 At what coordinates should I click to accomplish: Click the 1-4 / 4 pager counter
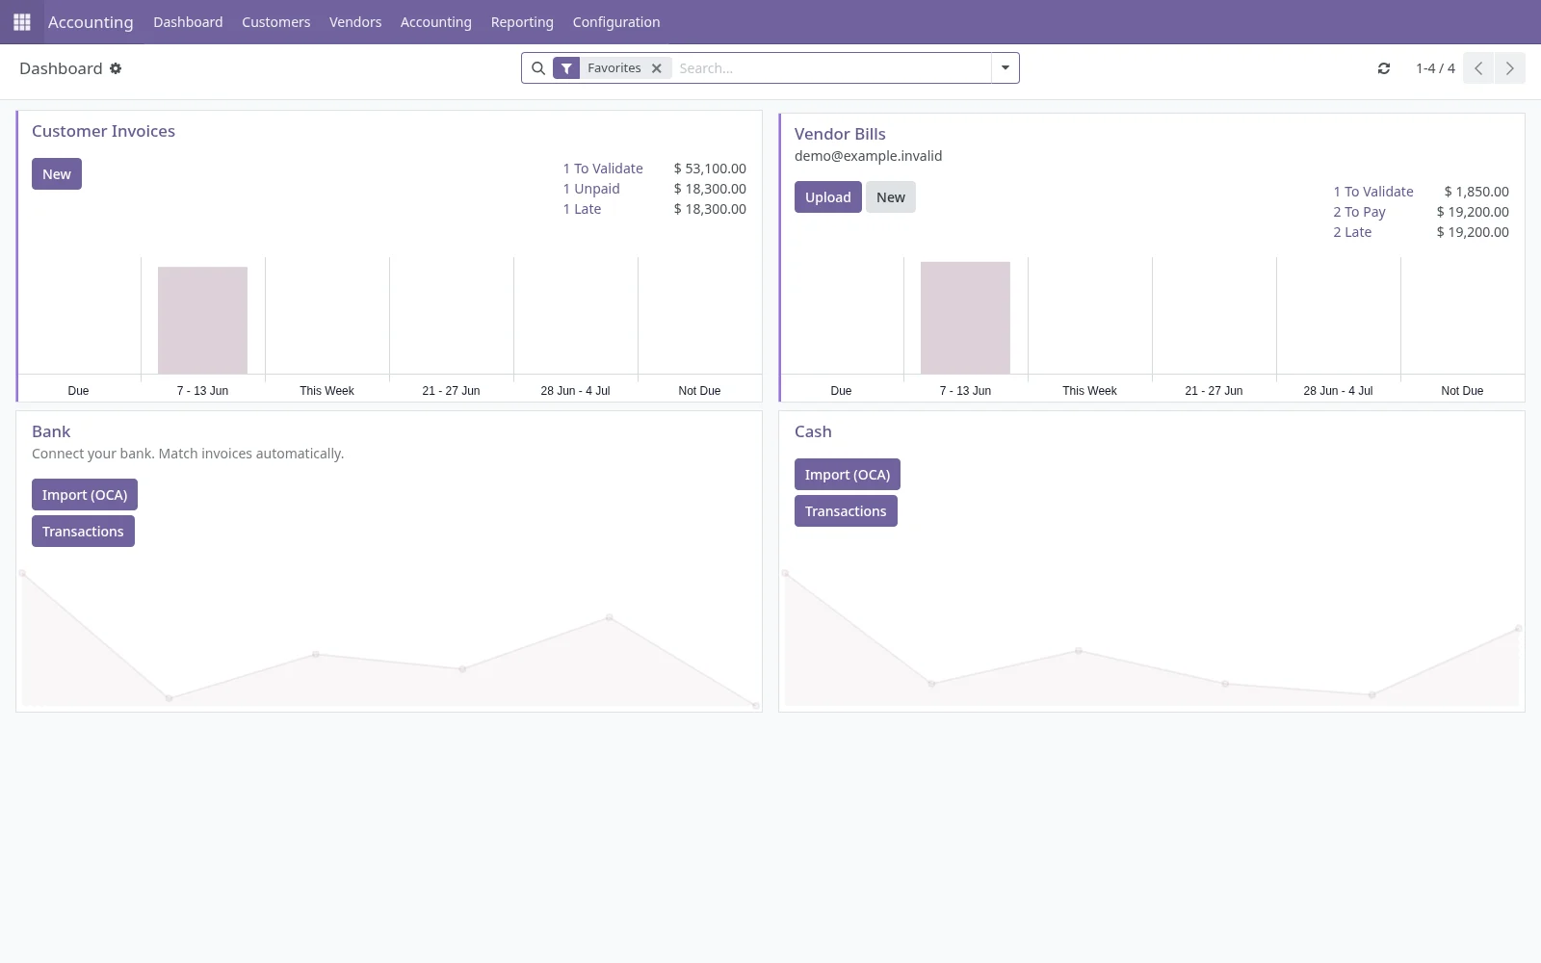point(1435,68)
